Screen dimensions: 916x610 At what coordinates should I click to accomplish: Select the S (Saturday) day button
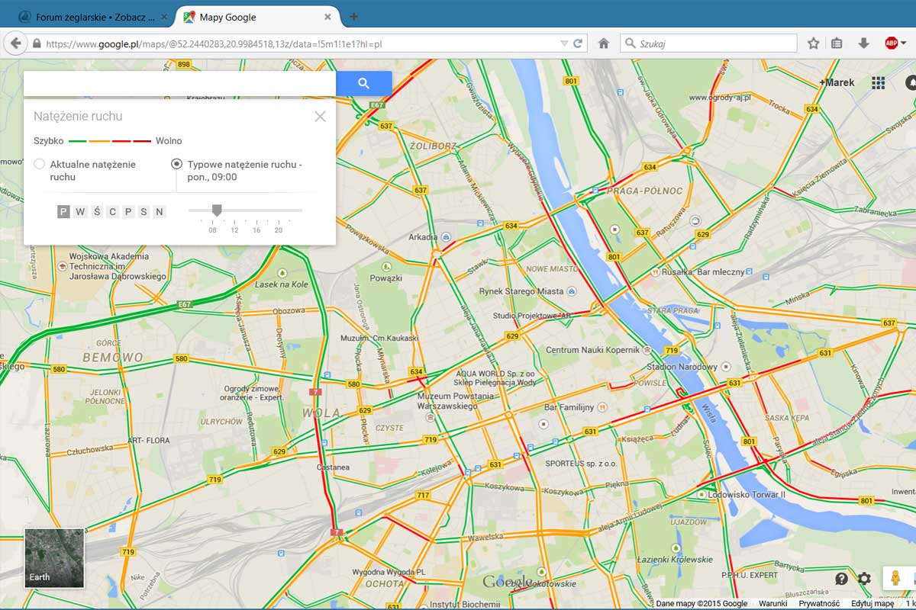pos(144,212)
